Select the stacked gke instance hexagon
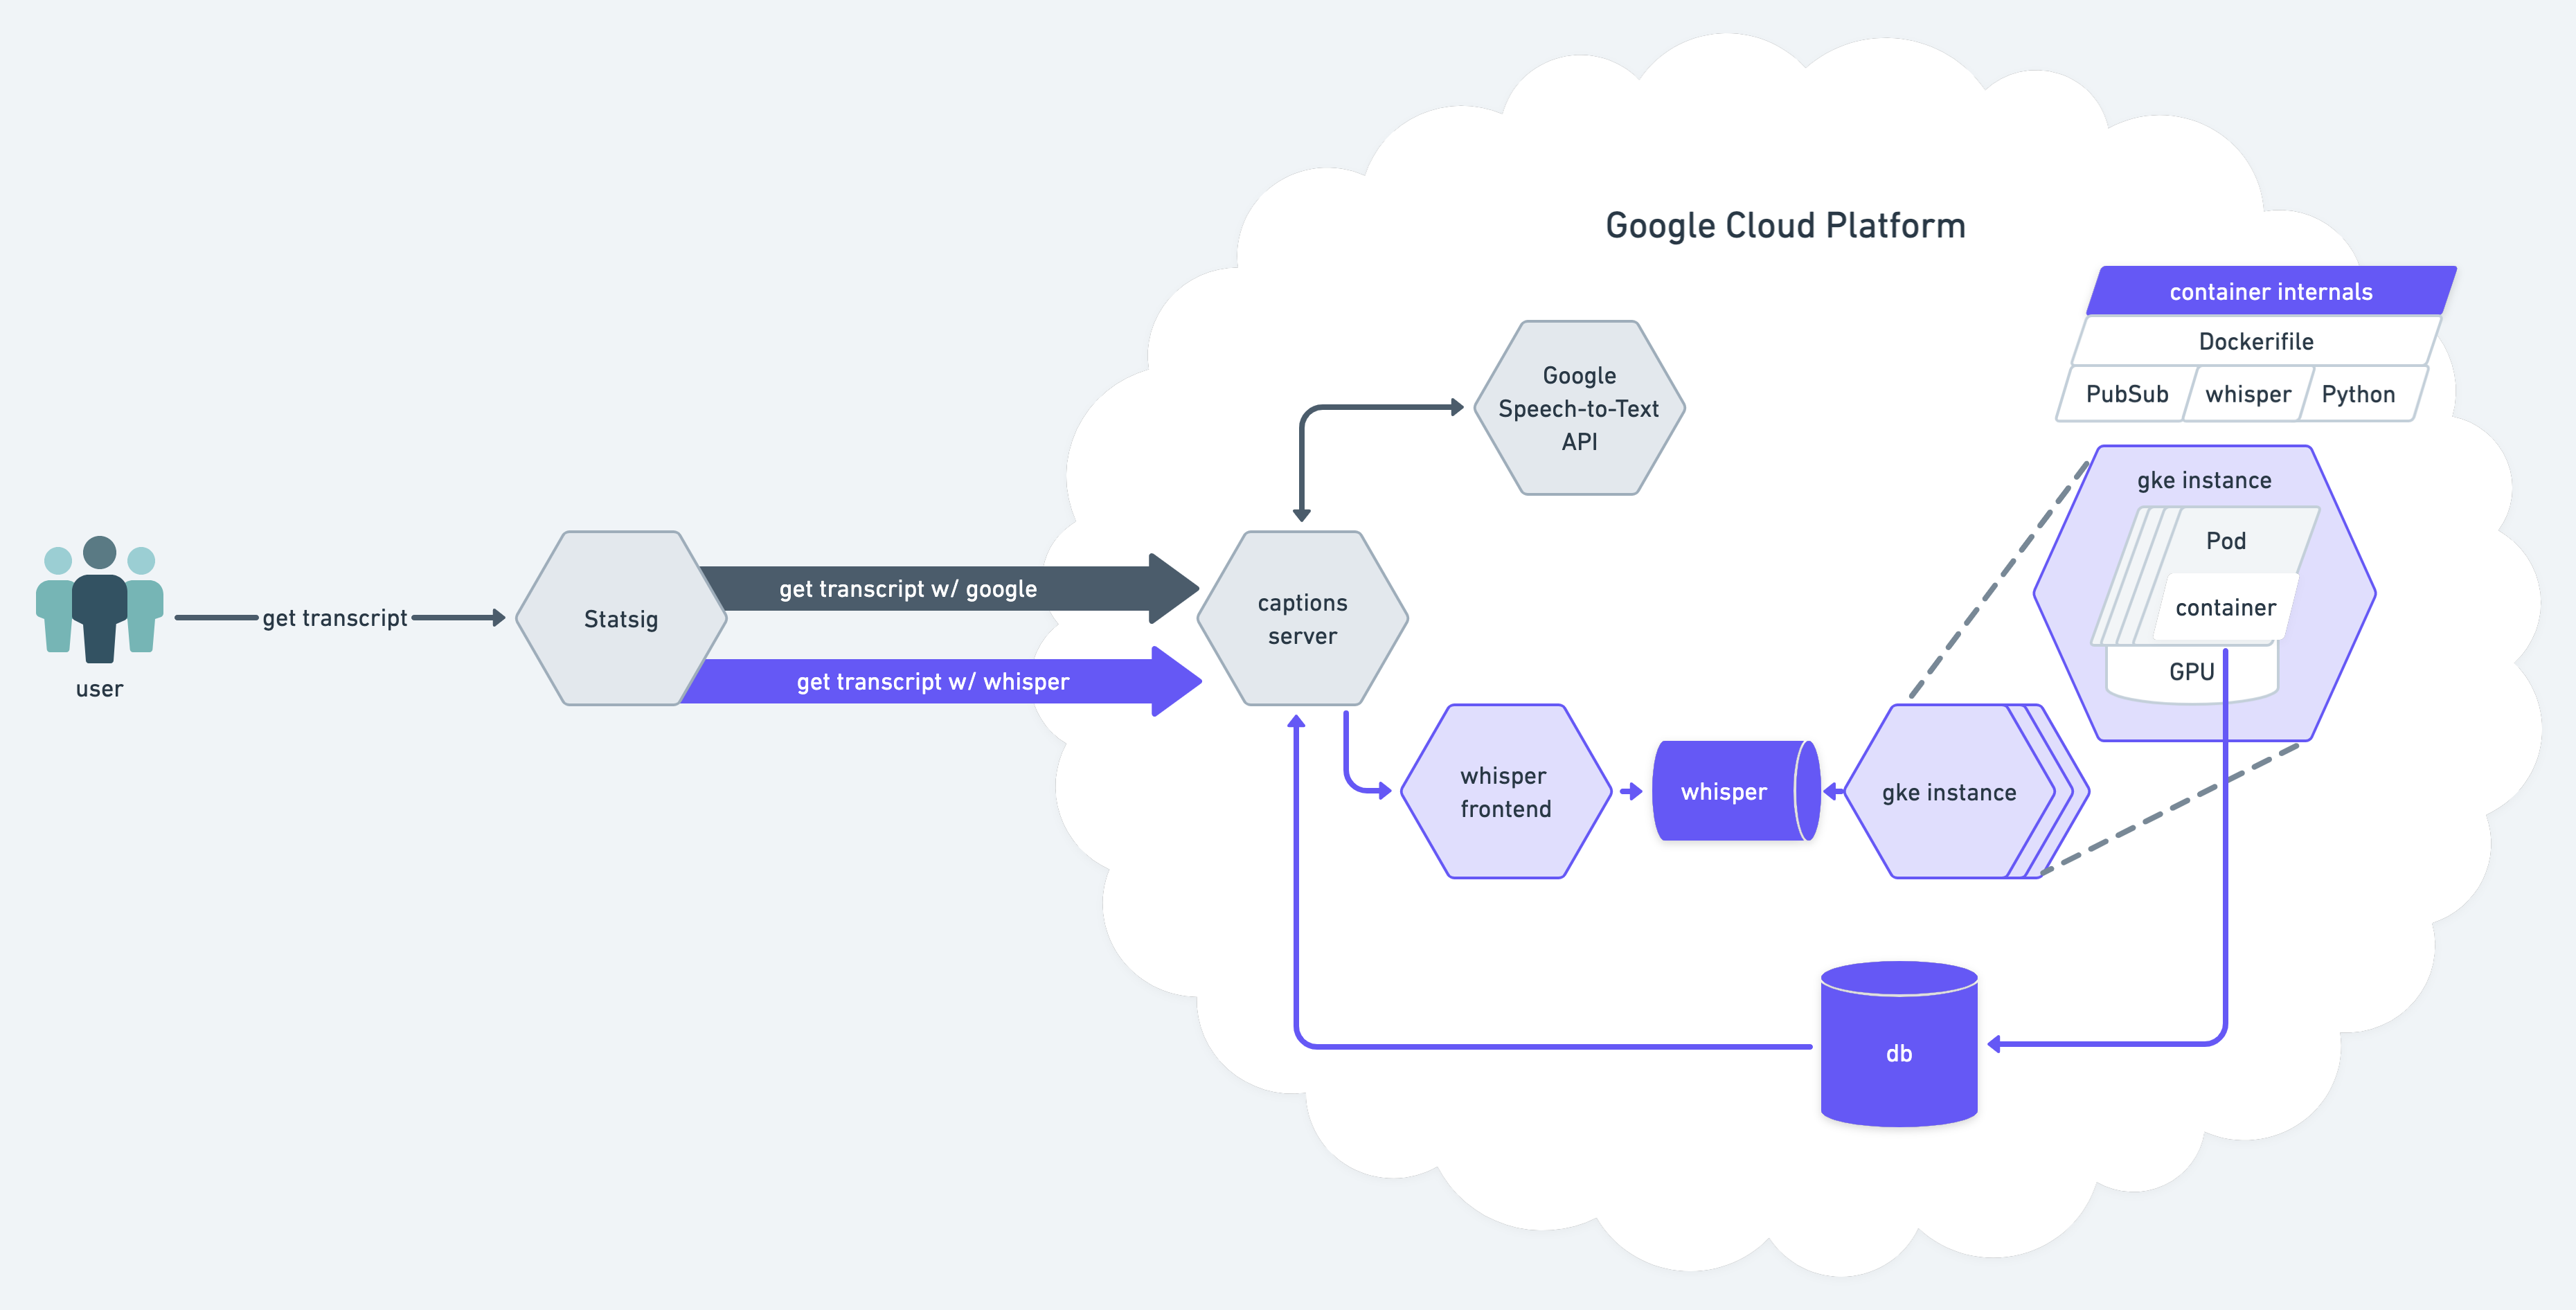The width and height of the screenshot is (2576, 1310). point(1948,792)
